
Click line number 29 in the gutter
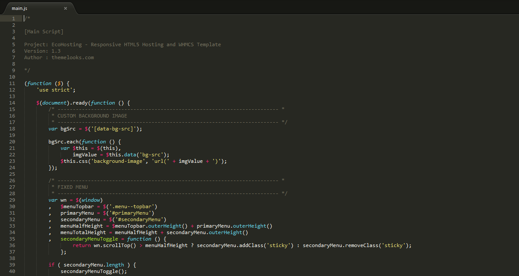12,200
